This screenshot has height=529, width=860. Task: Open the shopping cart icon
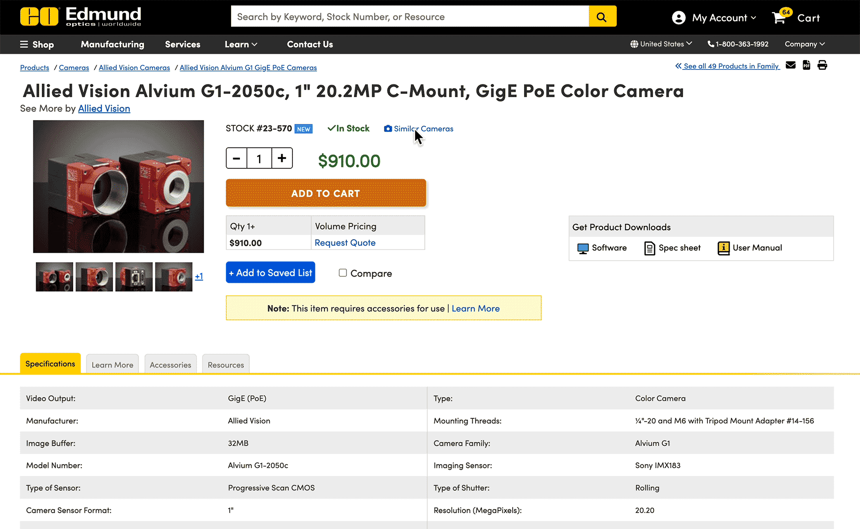tap(779, 18)
